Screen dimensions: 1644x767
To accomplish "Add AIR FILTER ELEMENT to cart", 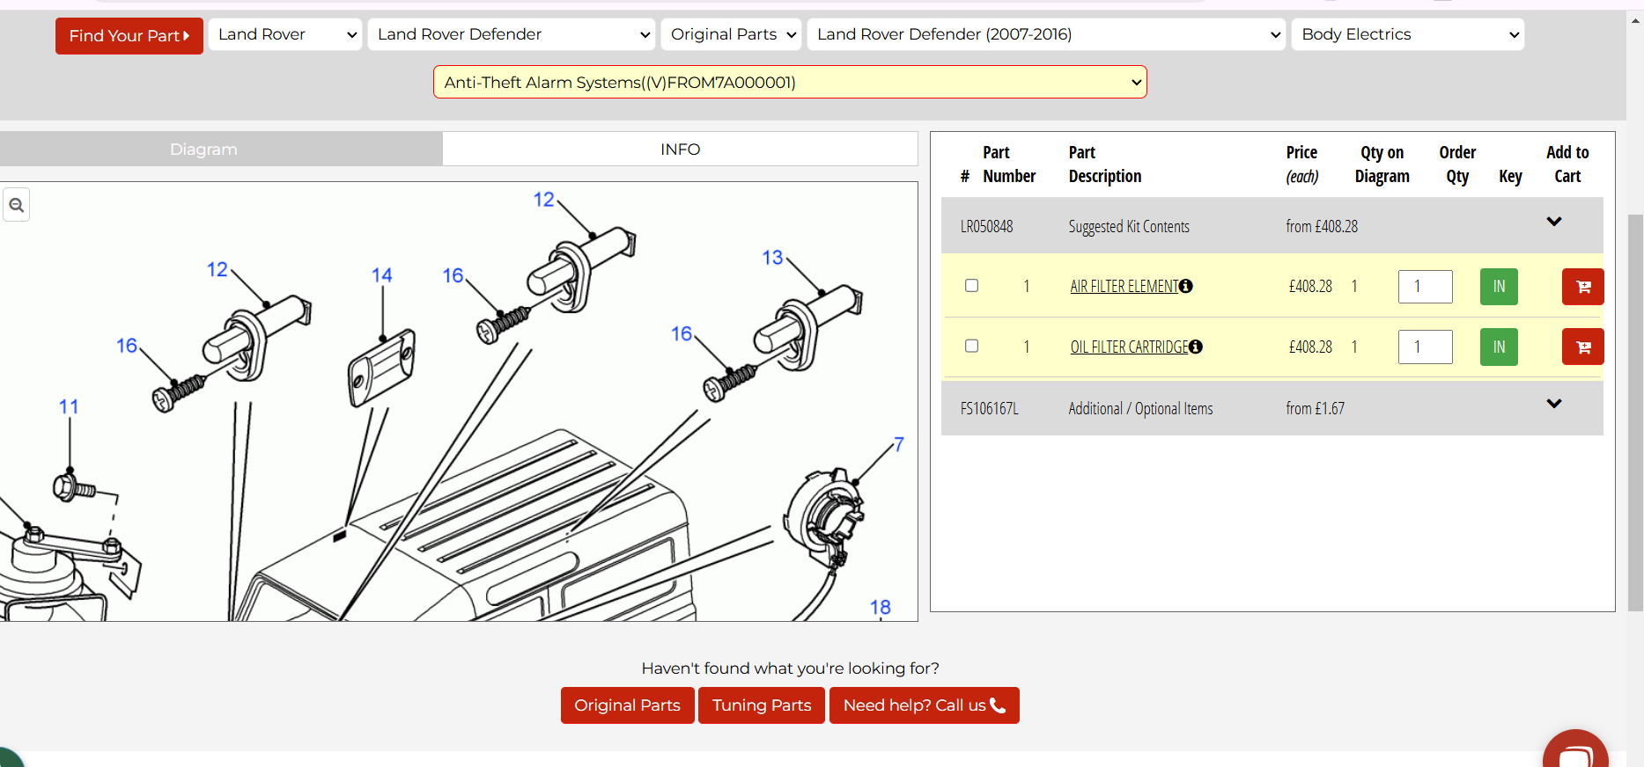I will (1582, 287).
